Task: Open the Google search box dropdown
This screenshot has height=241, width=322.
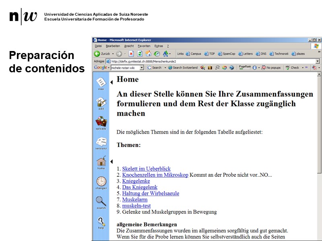Action: 143,68
